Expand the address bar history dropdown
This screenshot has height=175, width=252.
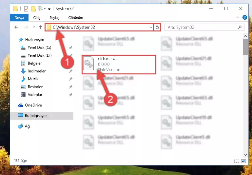(x=151, y=28)
